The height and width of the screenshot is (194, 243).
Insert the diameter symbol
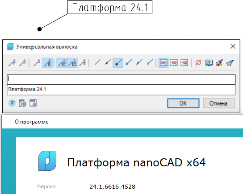click(198, 62)
